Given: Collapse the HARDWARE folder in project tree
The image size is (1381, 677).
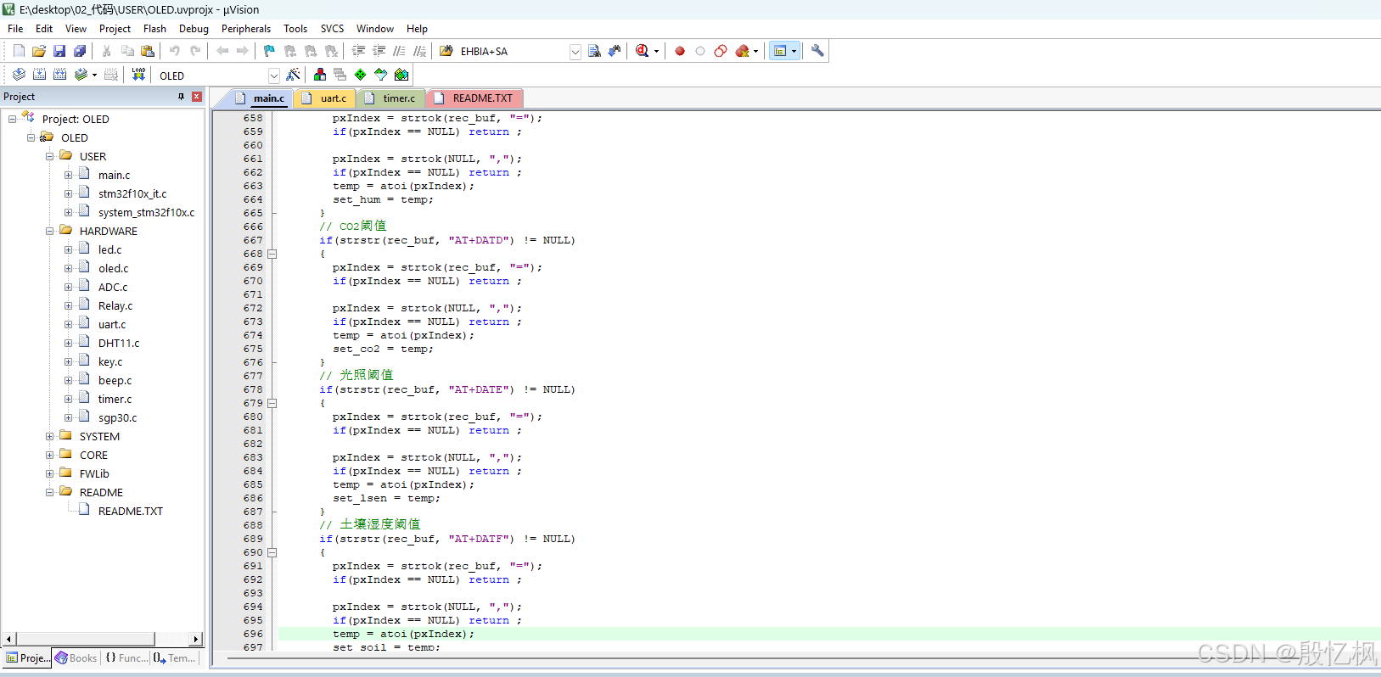Looking at the screenshot, I should point(49,231).
